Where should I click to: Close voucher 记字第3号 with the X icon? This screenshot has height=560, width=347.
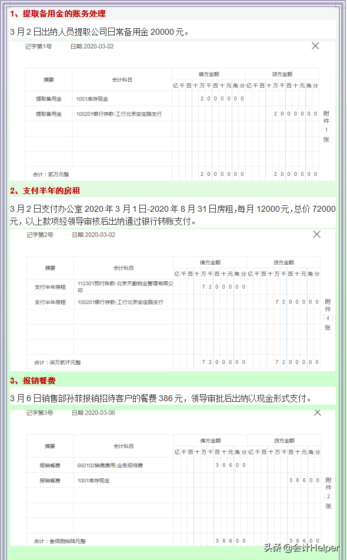click(x=318, y=412)
